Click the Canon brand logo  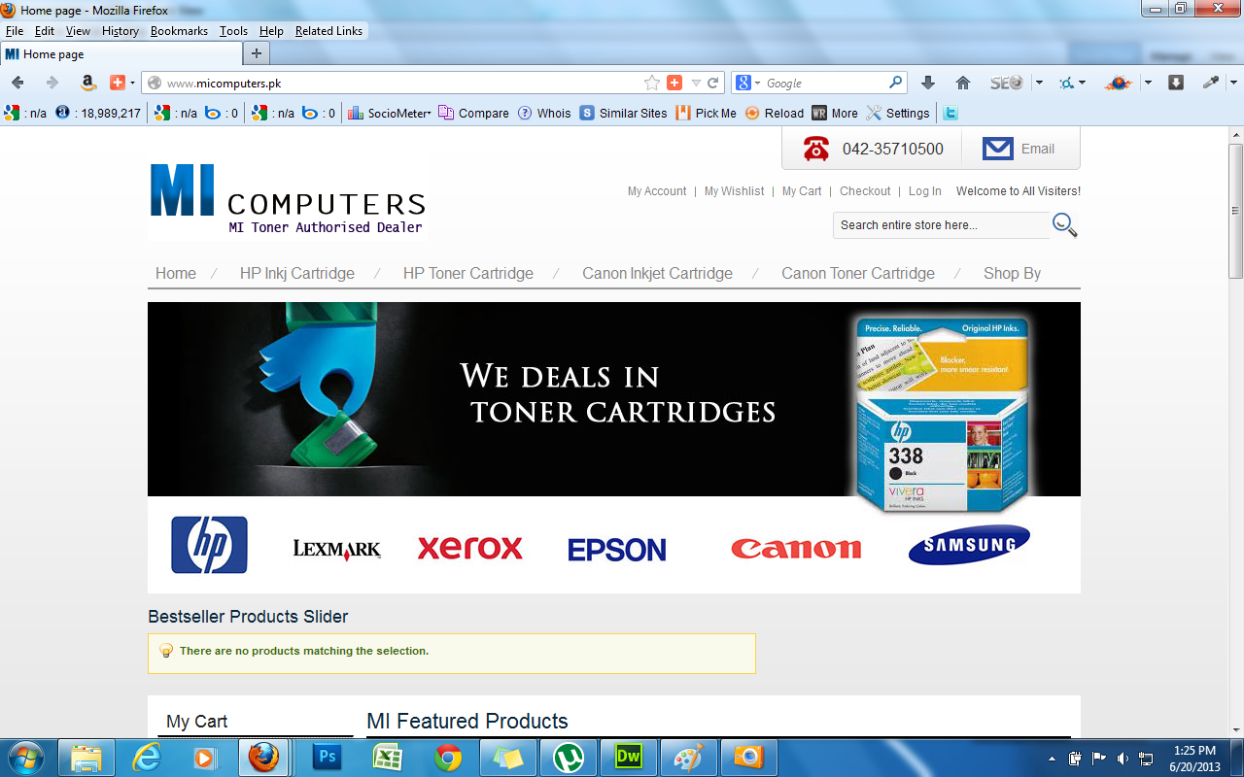[796, 549]
